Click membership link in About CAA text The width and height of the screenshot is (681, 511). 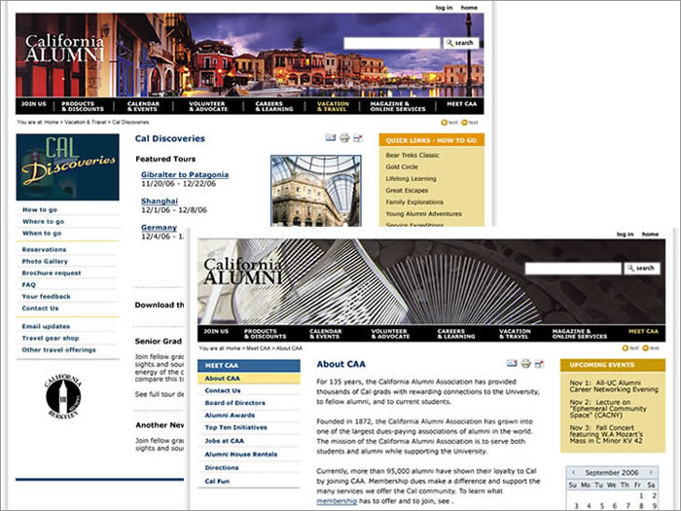tap(337, 501)
